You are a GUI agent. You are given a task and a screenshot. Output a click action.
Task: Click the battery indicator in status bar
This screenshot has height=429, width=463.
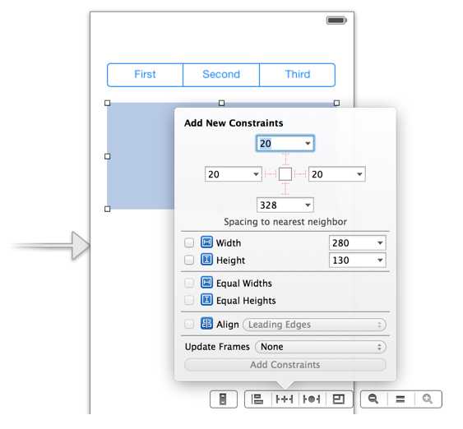(336, 21)
